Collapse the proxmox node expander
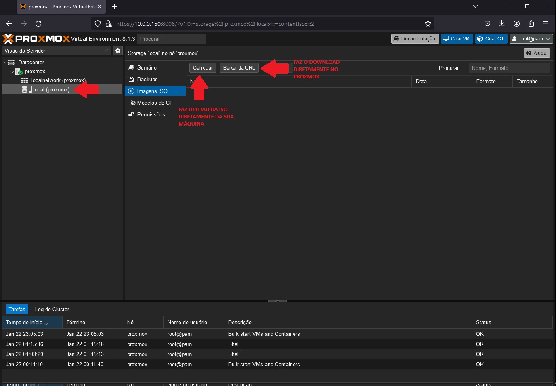 pyautogui.click(x=12, y=72)
